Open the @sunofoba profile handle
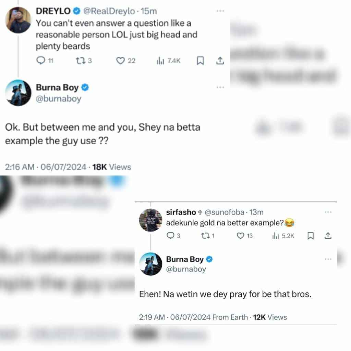 [x=224, y=212]
